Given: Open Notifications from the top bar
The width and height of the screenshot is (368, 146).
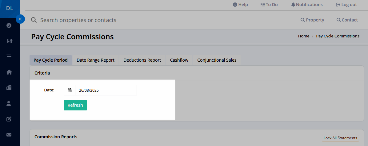Looking at the screenshot, I should [x=307, y=5].
